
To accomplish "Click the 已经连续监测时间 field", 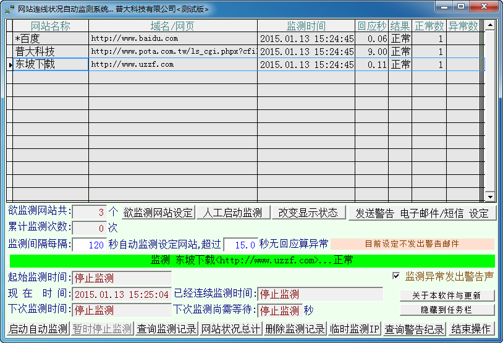I will 320,294.
